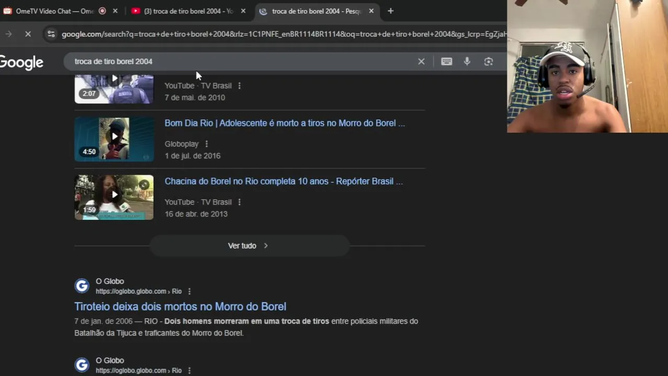668x376 pixels.
Task: Open the oglobo.globo.com URL of Tiroteio result
Action: click(139, 291)
